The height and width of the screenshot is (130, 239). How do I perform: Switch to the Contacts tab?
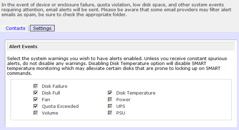[x=16, y=28]
